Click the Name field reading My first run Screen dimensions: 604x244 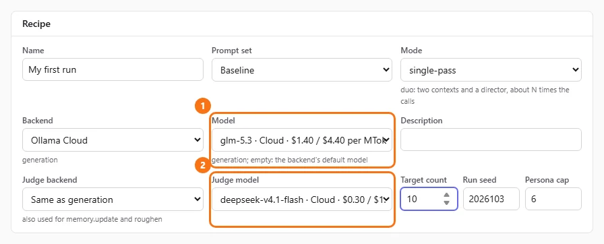[113, 69]
